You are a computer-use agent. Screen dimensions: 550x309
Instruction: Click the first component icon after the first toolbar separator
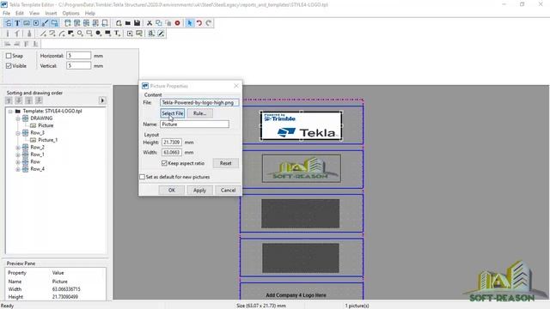[x=68, y=23]
